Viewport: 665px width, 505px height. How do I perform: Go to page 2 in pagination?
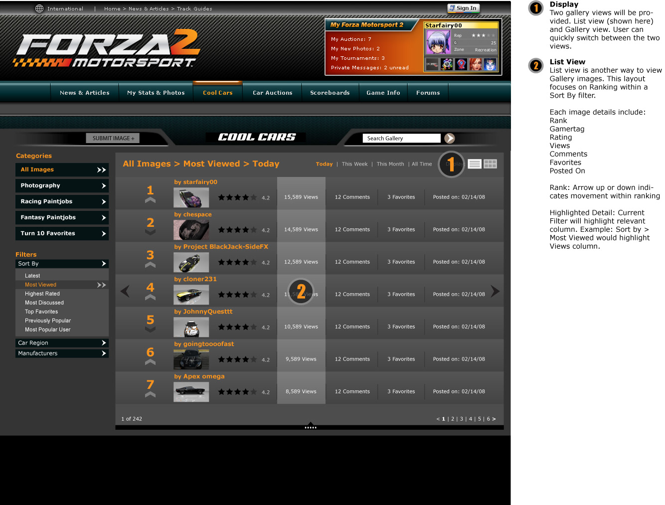click(453, 419)
